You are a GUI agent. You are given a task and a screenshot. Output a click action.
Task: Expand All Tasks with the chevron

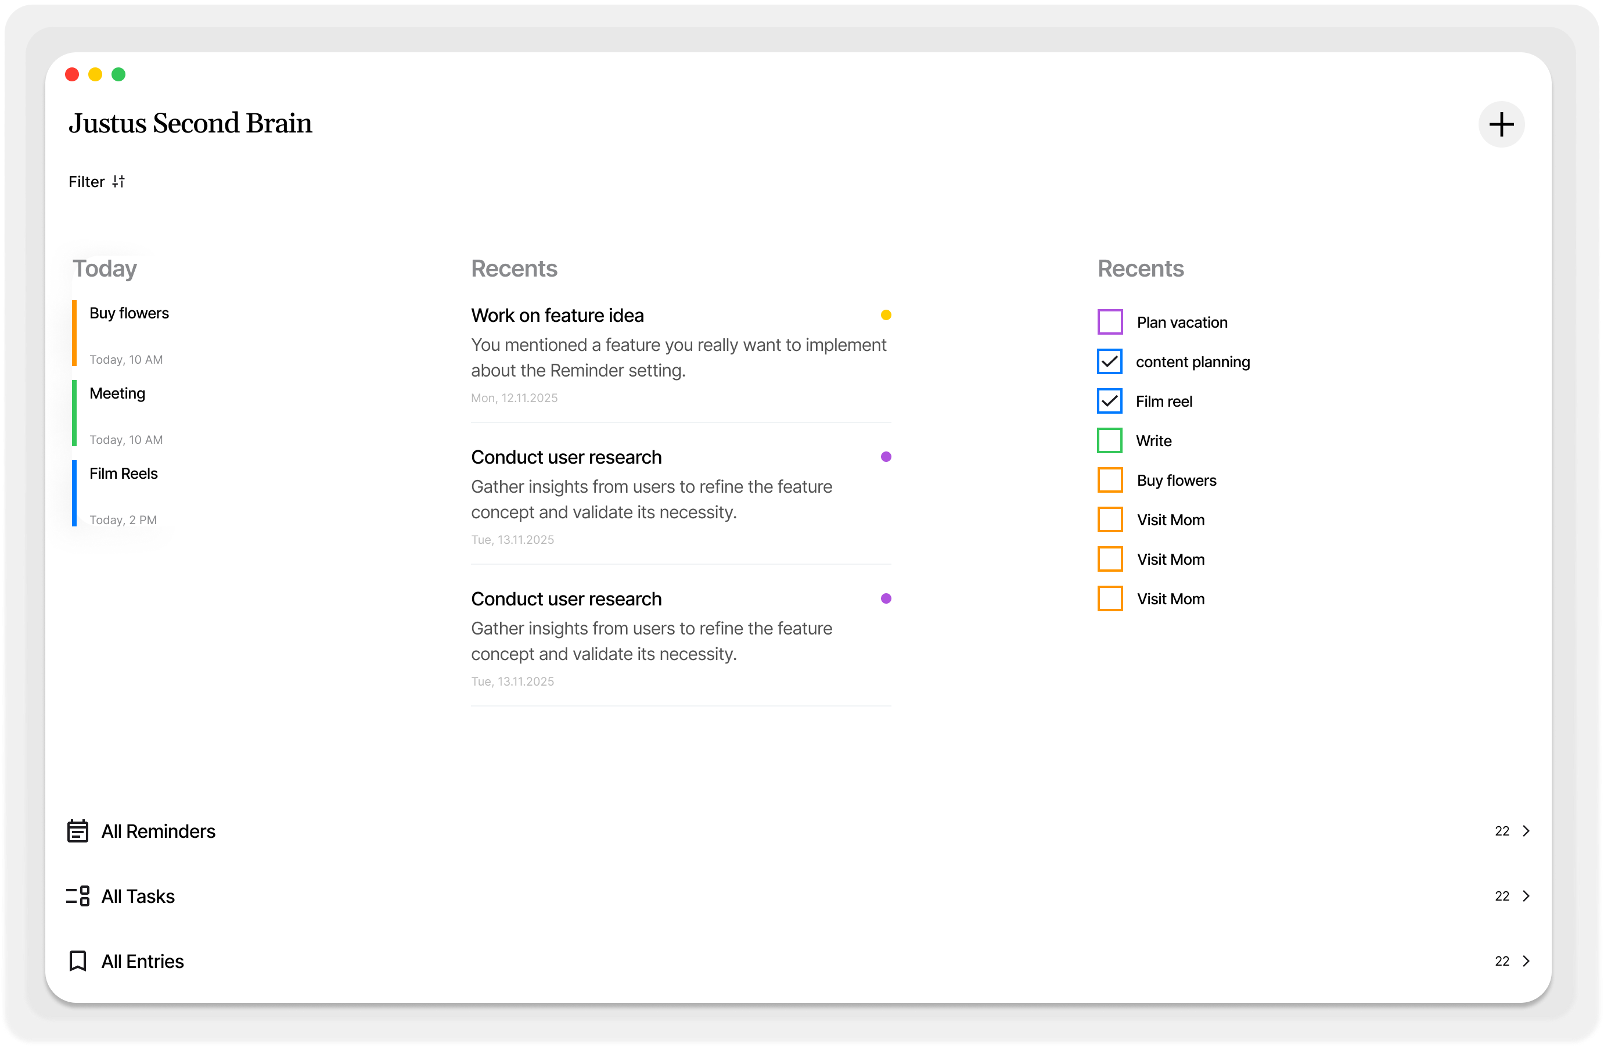(1526, 895)
